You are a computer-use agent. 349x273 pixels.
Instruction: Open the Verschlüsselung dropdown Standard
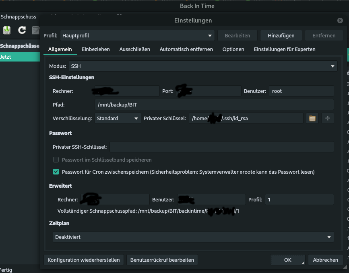[118, 118]
